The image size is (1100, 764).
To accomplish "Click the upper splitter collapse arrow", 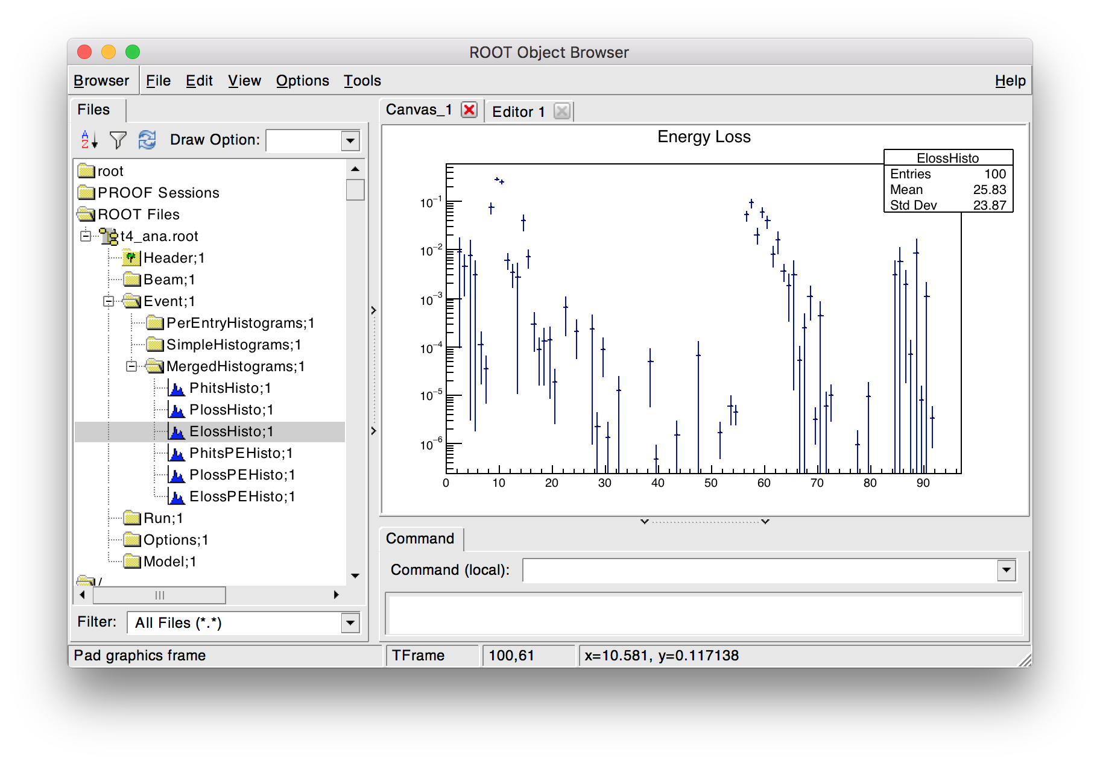I will click(373, 310).
